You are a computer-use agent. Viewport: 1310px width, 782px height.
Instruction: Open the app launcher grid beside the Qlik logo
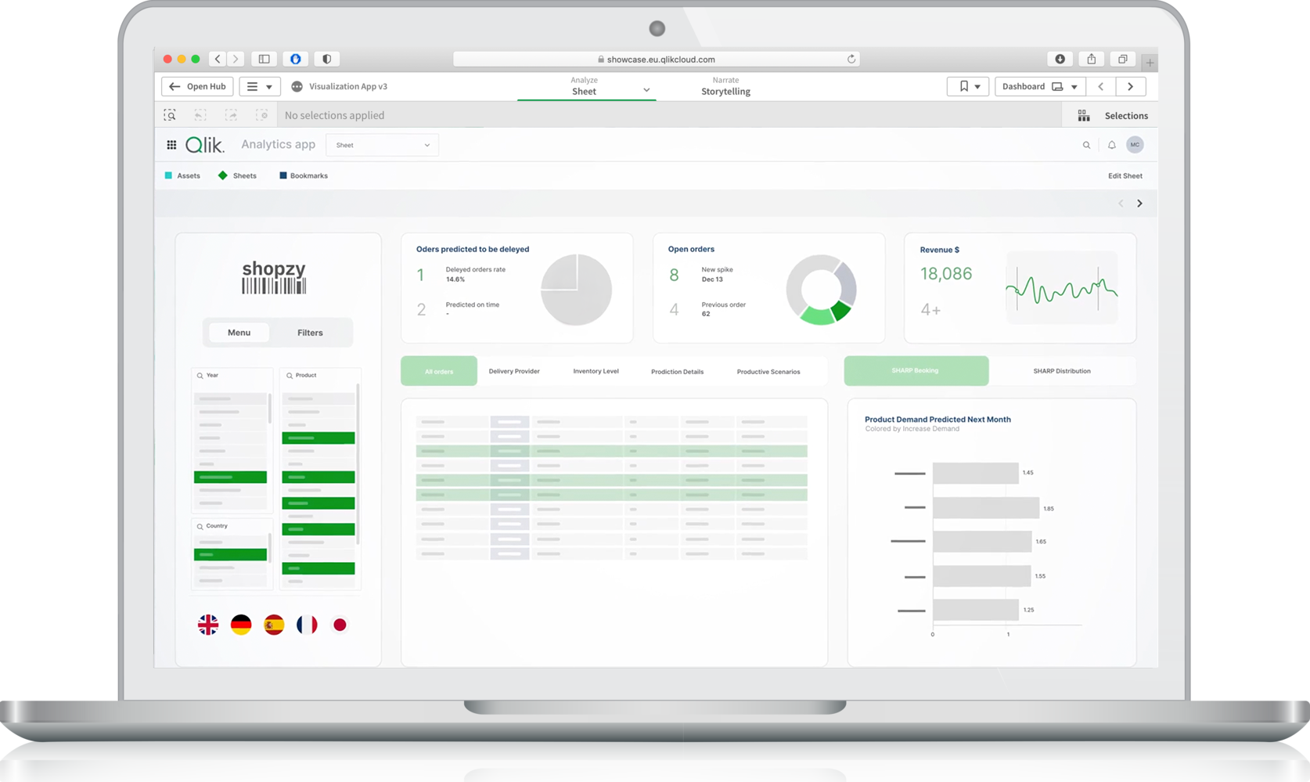coord(171,144)
